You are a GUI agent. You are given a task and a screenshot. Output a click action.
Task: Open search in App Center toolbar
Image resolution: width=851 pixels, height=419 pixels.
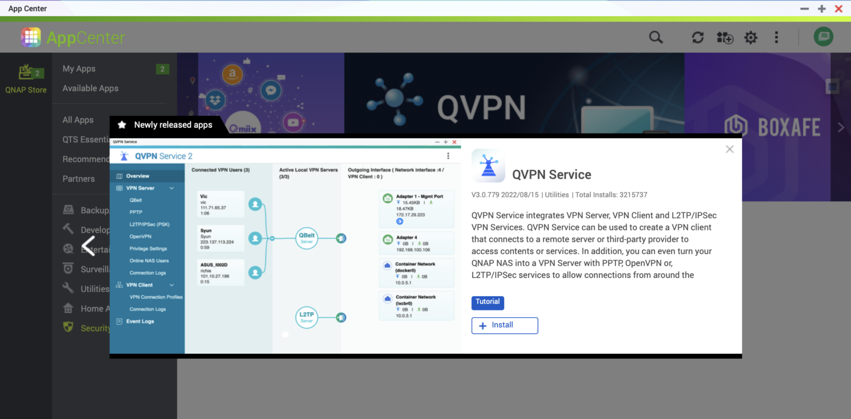(x=655, y=37)
